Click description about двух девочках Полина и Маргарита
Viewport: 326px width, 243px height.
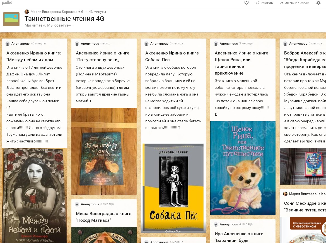(103, 84)
